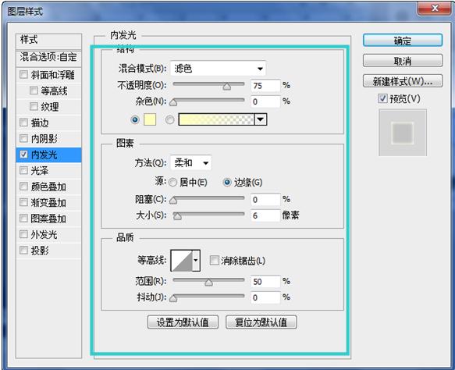The width and height of the screenshot is (455, 370).
Task: Enable the 描边 style checkbox
Action: tap(23, 123)
